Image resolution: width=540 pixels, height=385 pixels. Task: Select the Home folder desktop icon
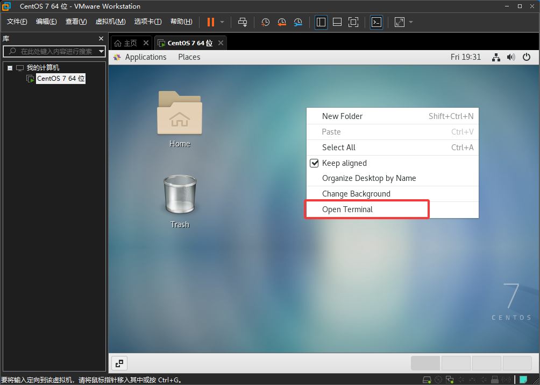coord(180,119)
